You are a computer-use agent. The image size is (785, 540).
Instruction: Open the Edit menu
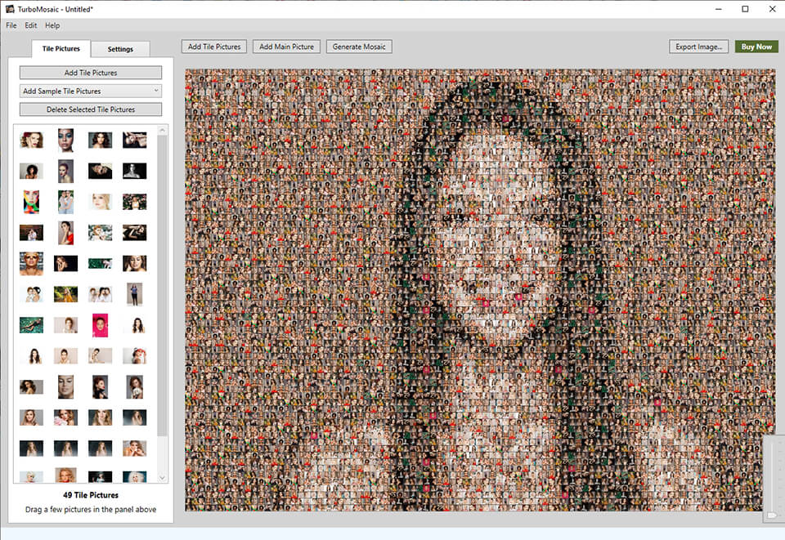[31, 25]
